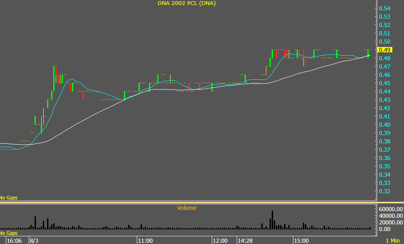The height and width of the screenshot is (244, 404).
Task: Select the 12:00 time axis marker
Action: [220, 241]
